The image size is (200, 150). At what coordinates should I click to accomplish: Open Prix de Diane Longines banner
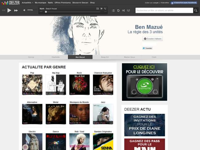[x=145, y=125]
